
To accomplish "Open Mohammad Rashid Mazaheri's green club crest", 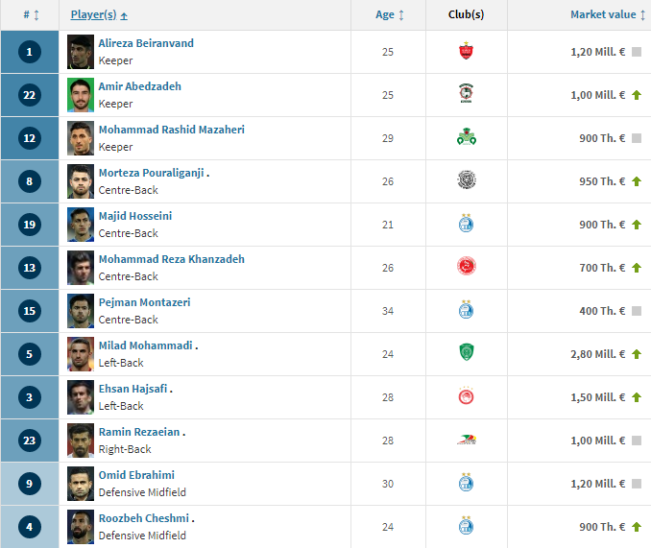I will (467, 137).
